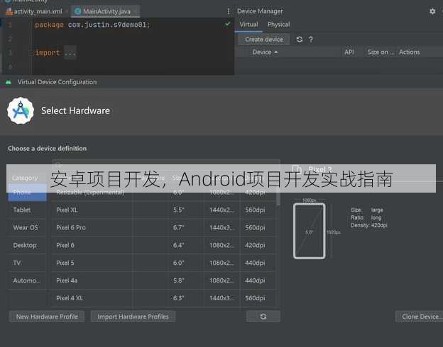Image resolution: width=443 pixels, height=347 pixels.
Task: Click the API column header
Action: coord(349,52)
